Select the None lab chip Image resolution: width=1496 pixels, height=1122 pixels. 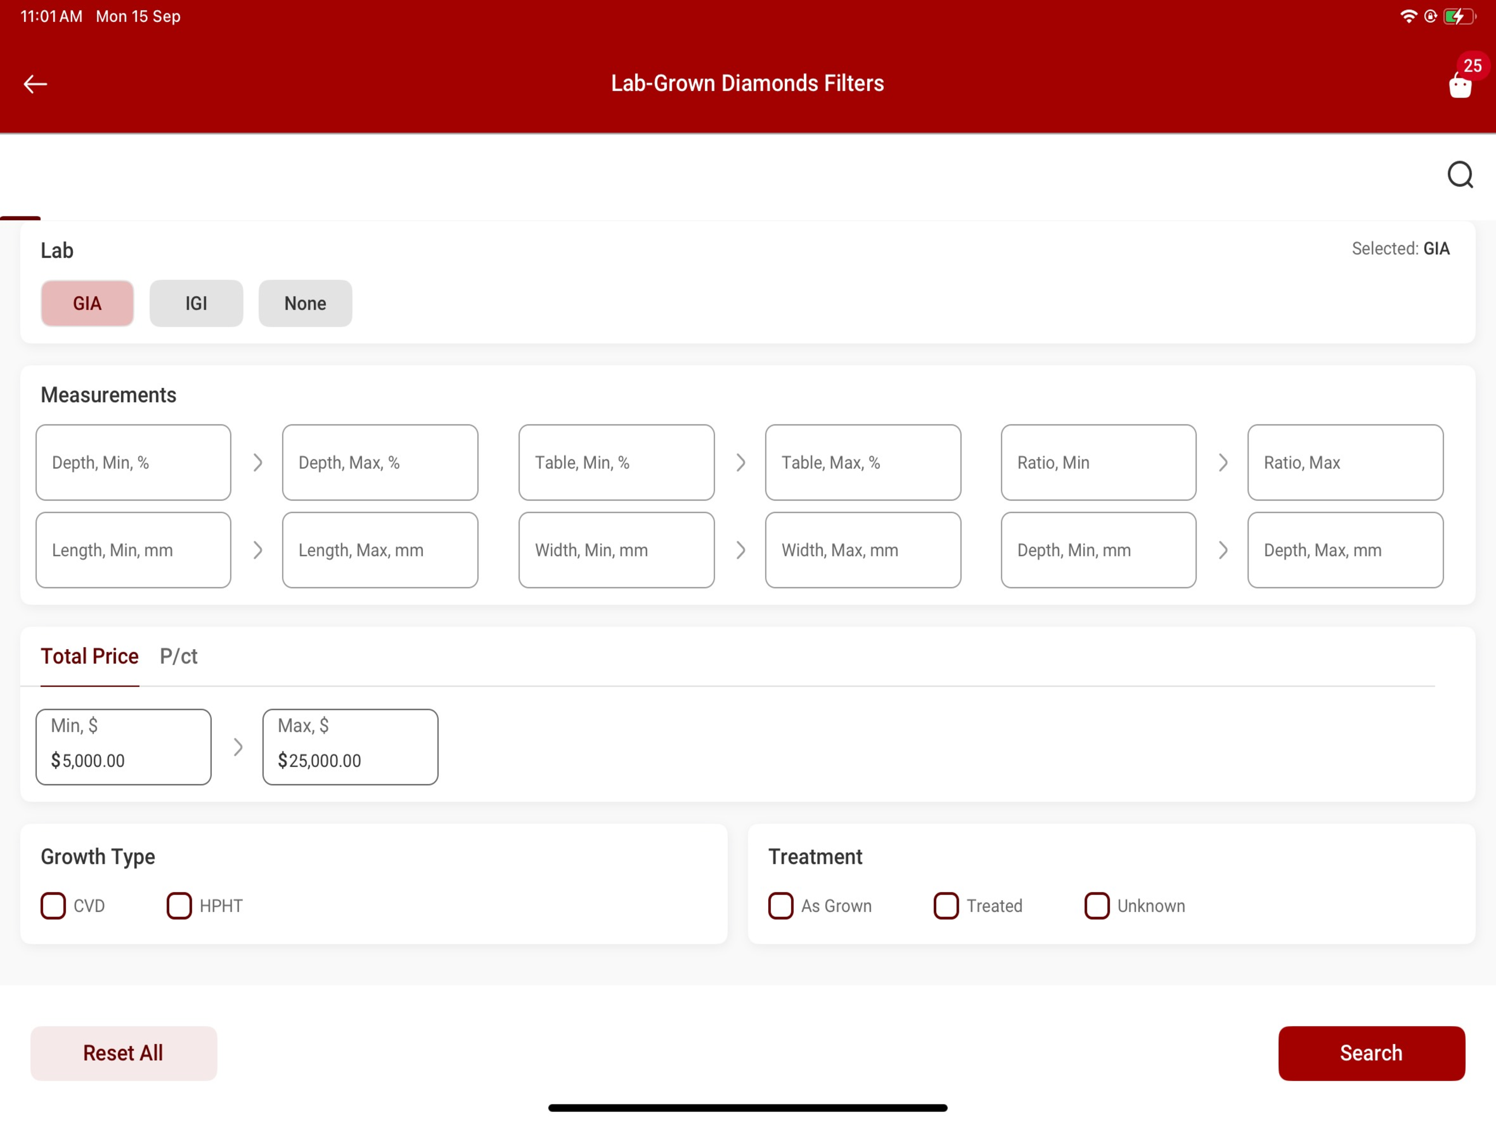pos(305,303)
